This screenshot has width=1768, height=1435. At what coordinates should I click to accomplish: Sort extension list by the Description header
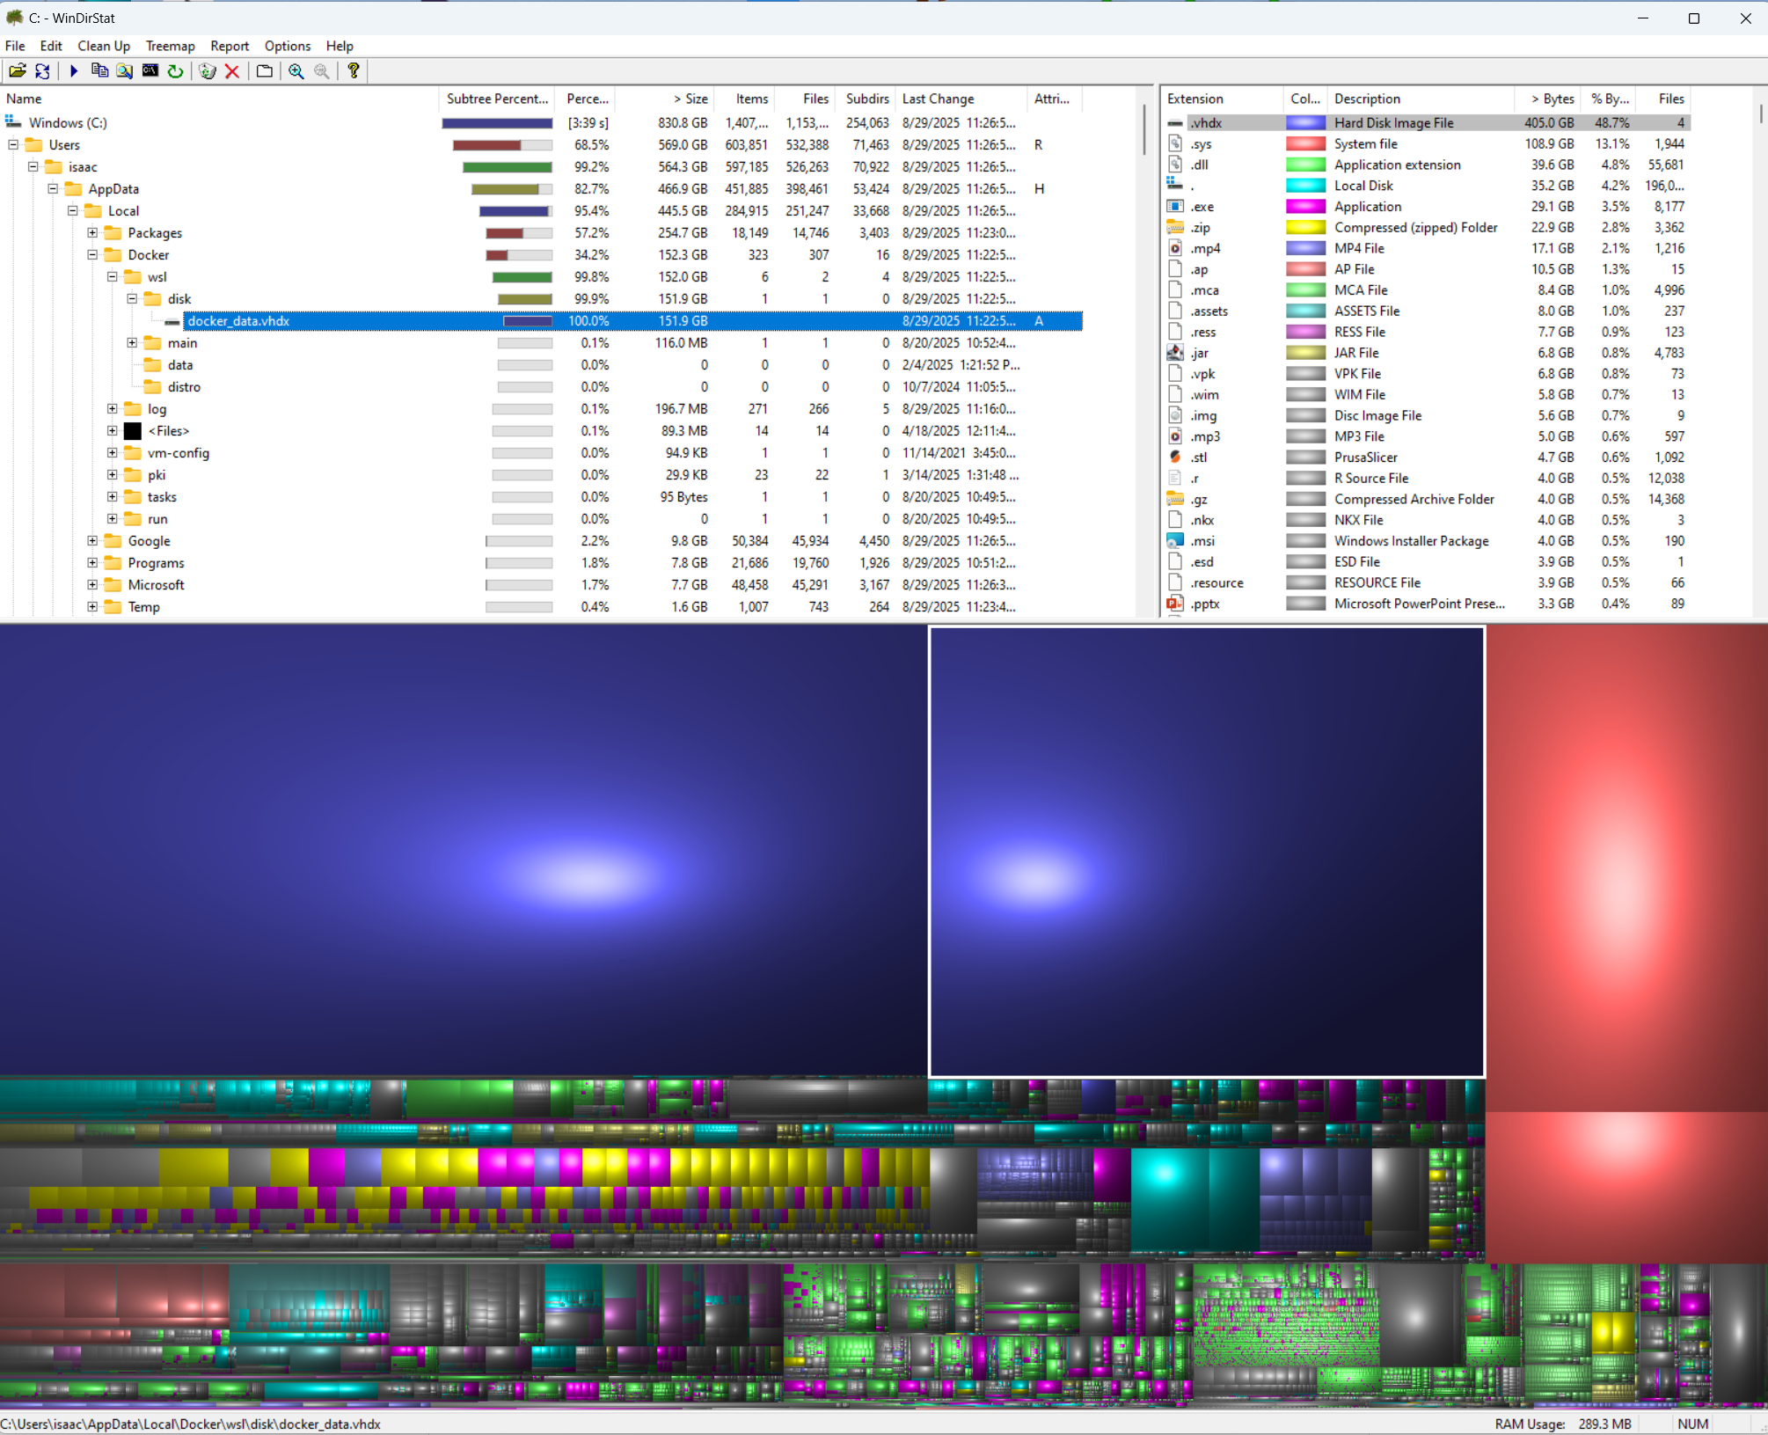[1421, 99]
